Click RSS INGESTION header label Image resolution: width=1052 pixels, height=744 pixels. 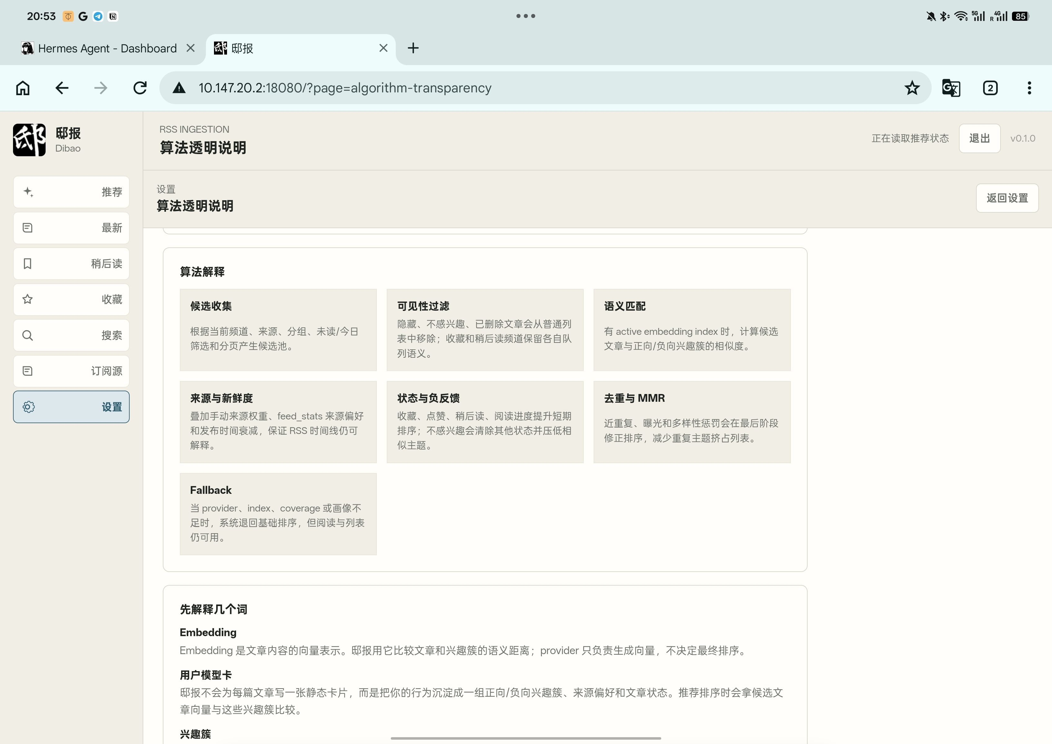pos(194,130)
